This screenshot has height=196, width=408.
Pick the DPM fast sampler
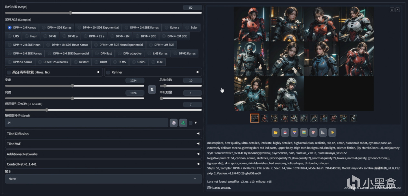click(103, 53)
